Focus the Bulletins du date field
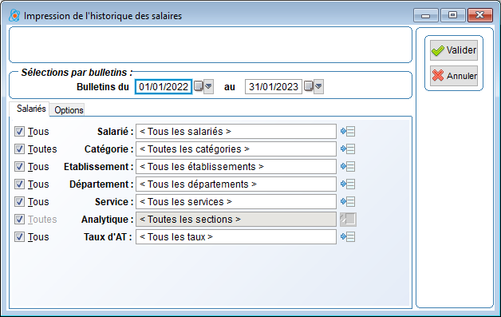The height and width of the screenshot is (317, 501). tap(164, 87)
